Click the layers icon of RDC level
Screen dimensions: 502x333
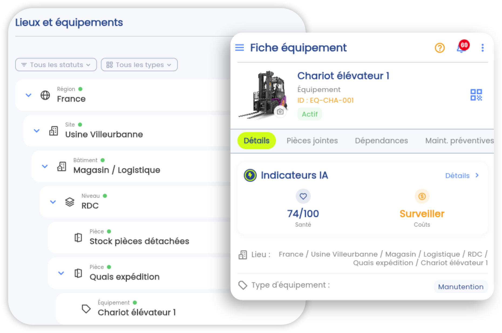70,202
